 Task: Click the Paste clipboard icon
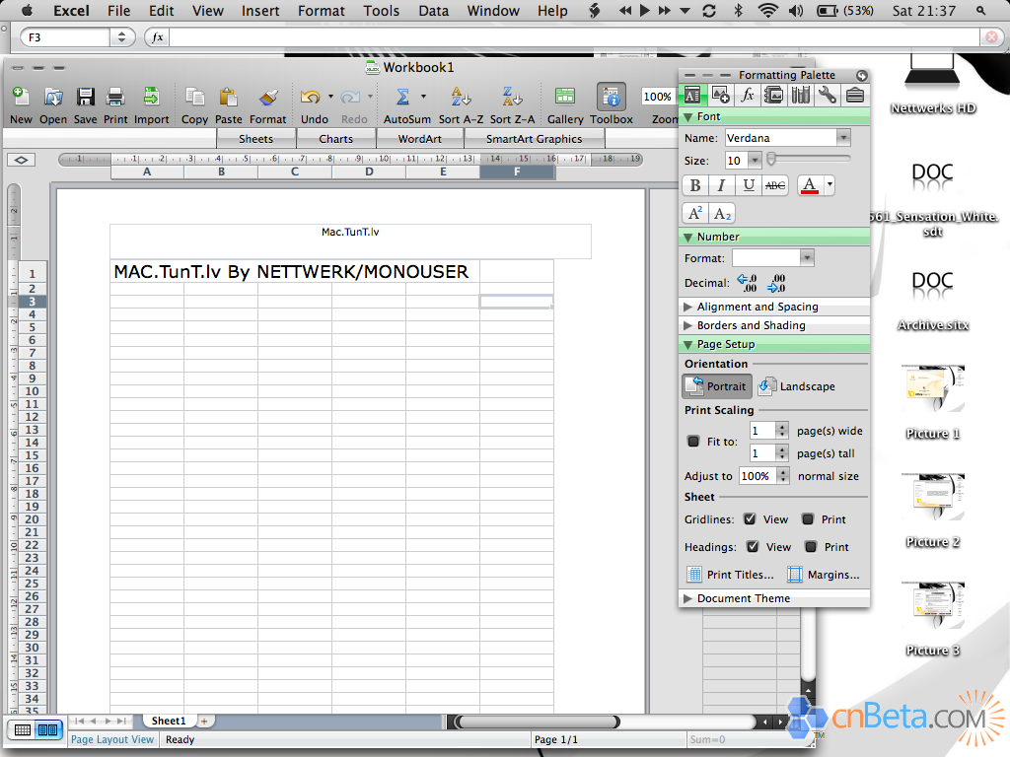tap(228, 97)
